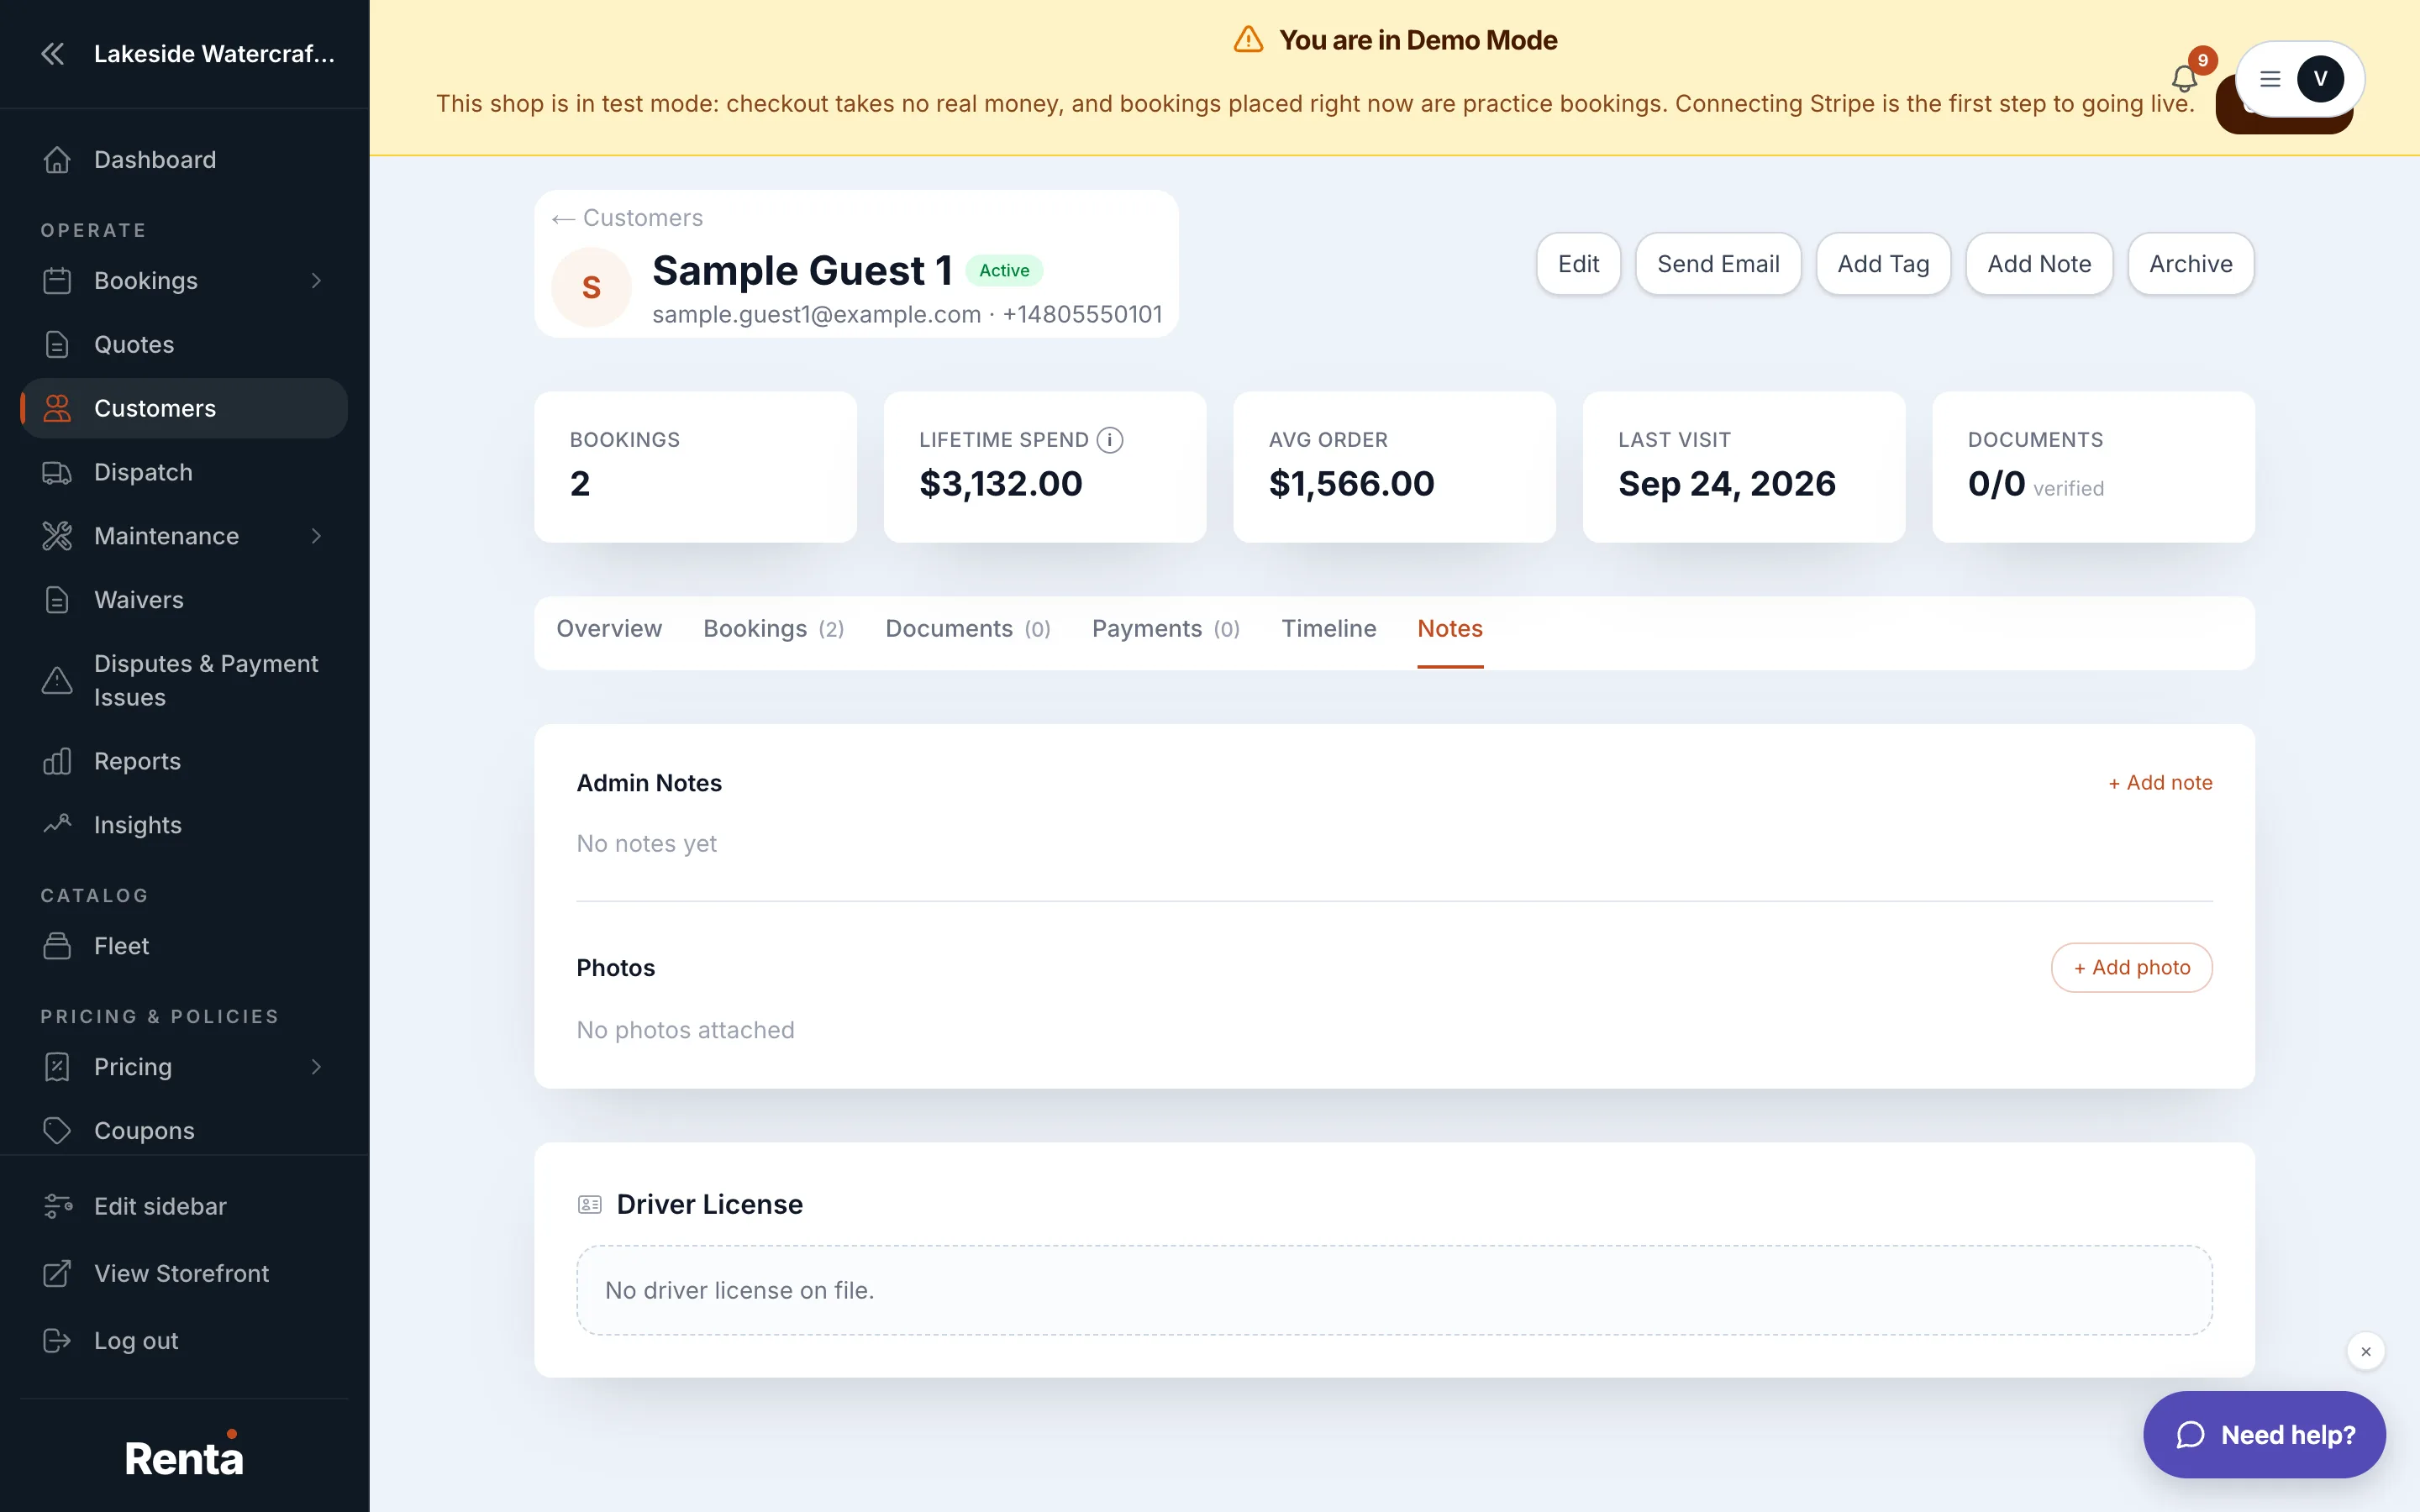Click the Add photo button
Image resolution: width=2420 pixels, height=1512 pixels.
tap(2132, 967)
